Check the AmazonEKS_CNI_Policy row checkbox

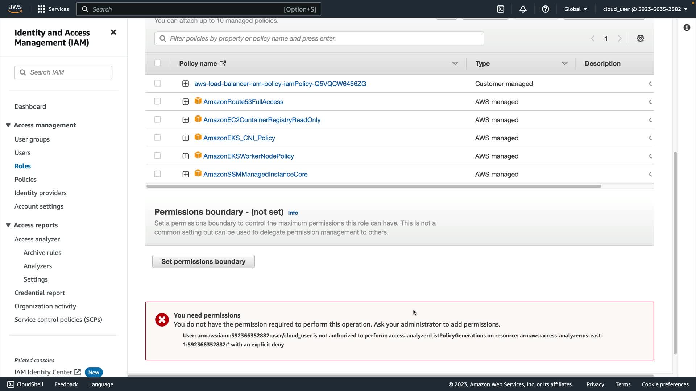[157, 138]
